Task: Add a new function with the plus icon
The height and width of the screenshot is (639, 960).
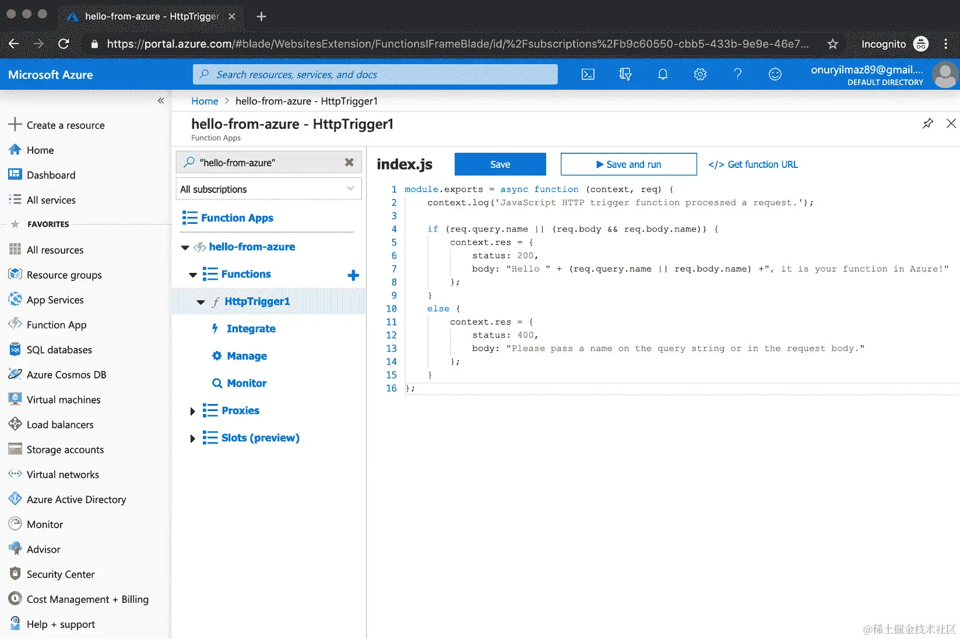Action: tap(353, 275)
